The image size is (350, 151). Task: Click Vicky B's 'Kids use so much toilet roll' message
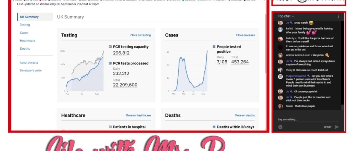click(312, 70)
